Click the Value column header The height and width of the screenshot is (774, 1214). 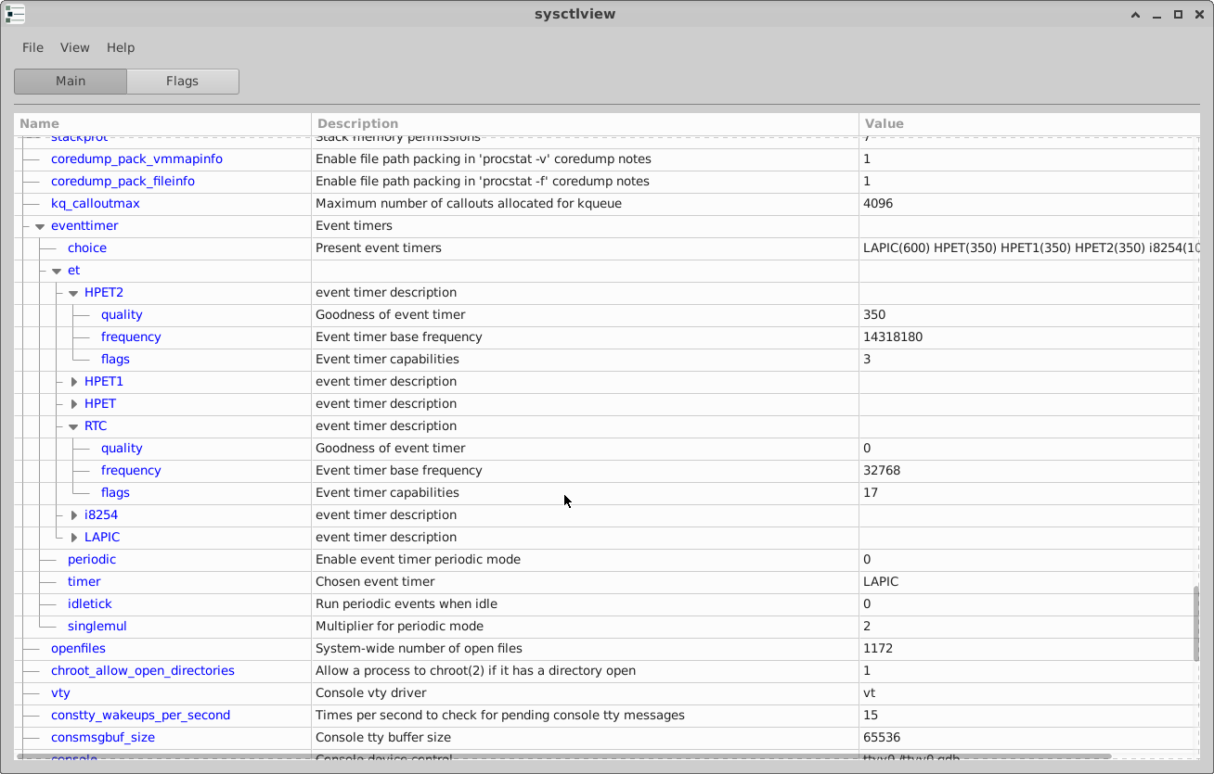pyautogui.click(x=1029, y=123)
